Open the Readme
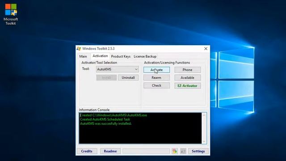This screenshot has width=286, height=161. [110, 151]
